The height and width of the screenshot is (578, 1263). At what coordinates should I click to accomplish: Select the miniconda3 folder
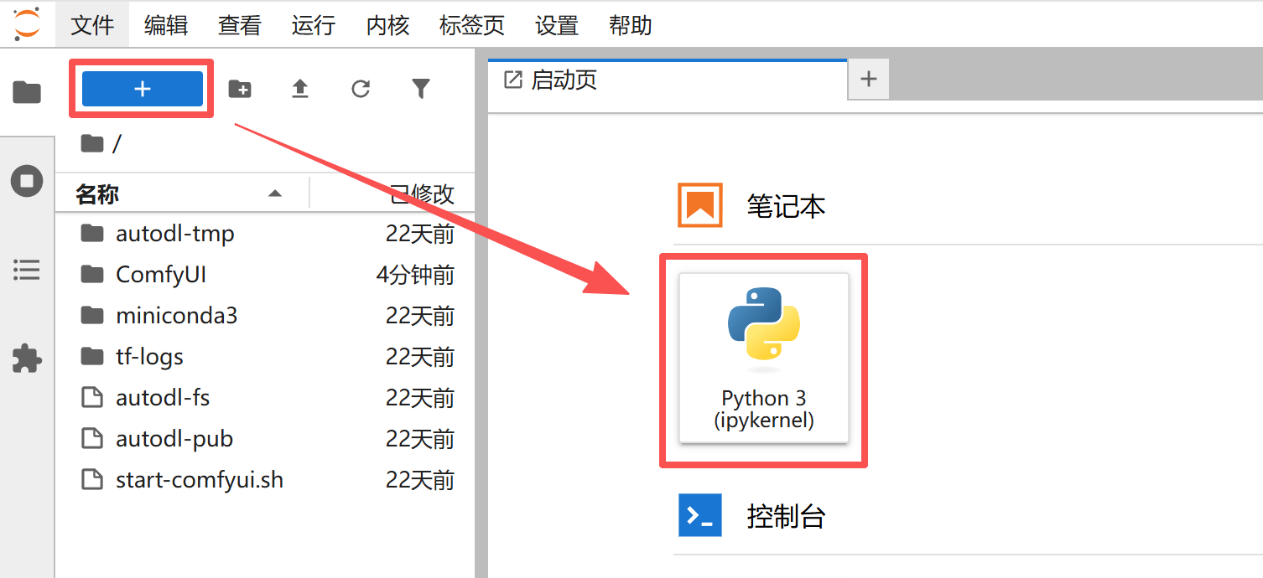click(265, 315)
